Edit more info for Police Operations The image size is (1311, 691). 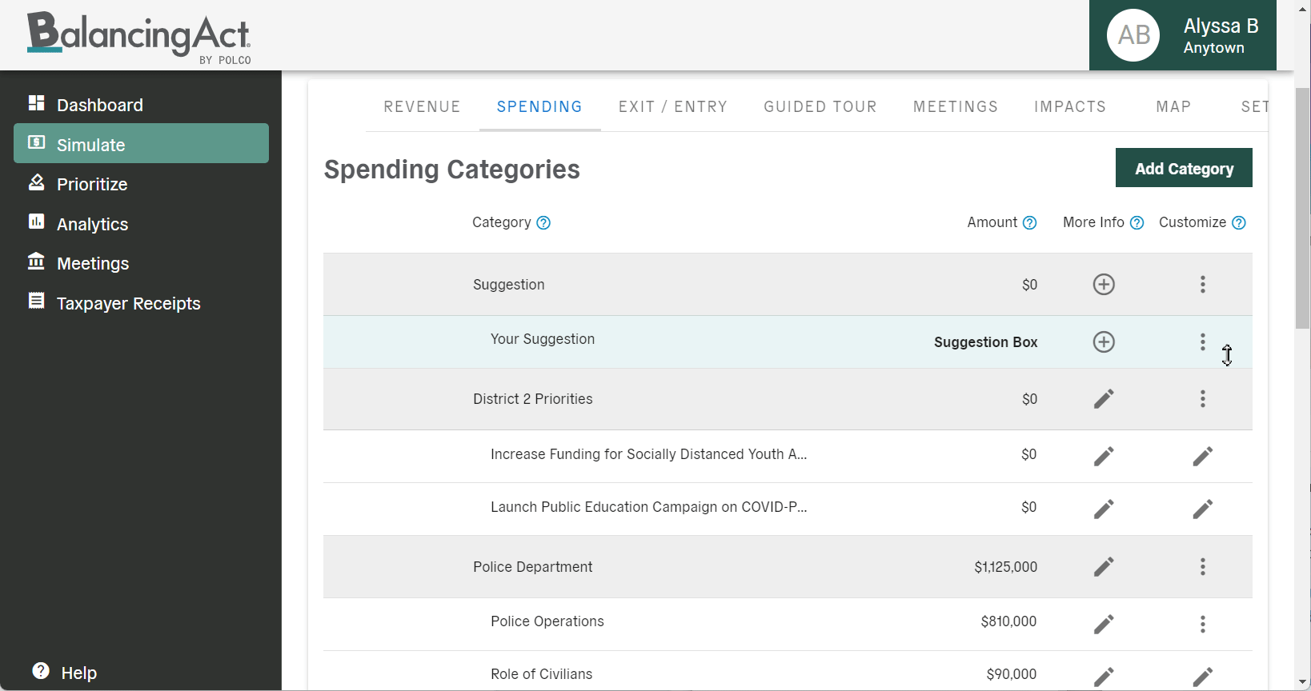tap(1104, 624)
